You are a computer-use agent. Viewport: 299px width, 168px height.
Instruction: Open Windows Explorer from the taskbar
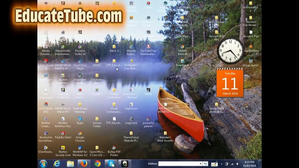coord(71,164)
